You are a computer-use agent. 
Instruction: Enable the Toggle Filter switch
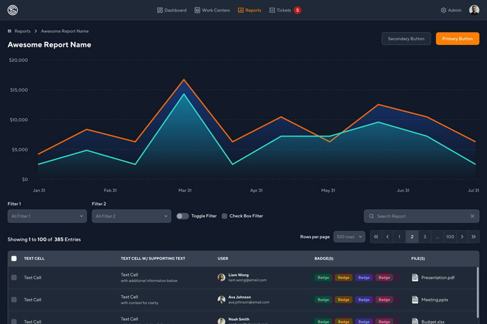point(182,216)
